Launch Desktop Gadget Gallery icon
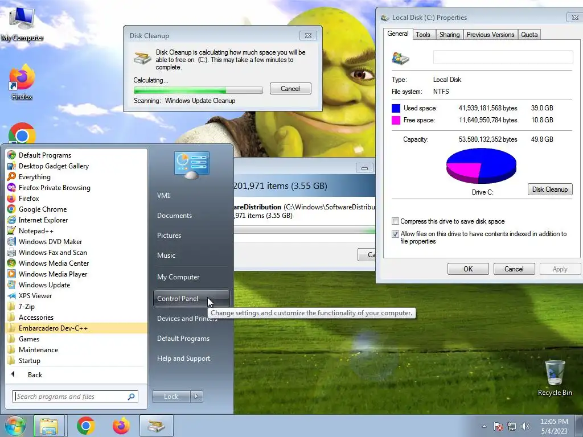The image size is (583, 437). click(x=11, y=166)
